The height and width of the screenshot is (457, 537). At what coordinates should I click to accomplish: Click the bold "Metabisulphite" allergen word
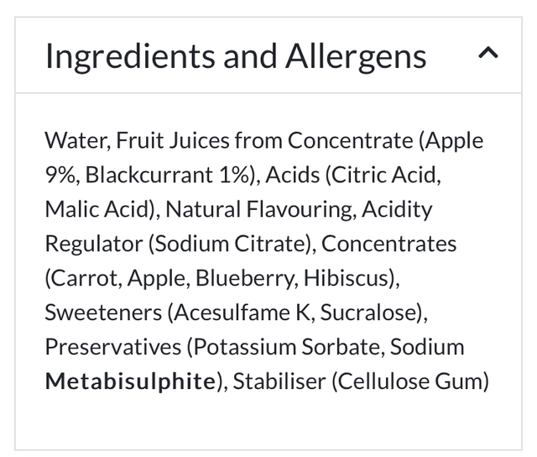click(130, 381)
